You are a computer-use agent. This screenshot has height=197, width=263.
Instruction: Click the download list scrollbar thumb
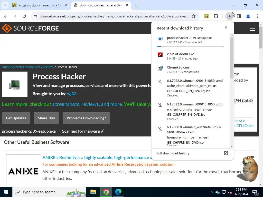click(231, 58)
